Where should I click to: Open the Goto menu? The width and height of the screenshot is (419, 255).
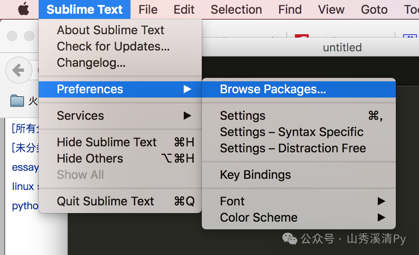tap(374, 9)
